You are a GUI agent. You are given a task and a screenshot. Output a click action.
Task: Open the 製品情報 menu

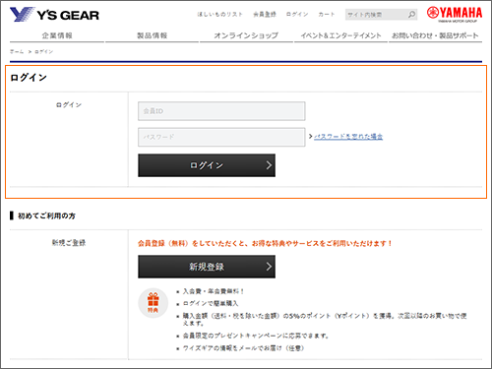click(x=153, y=35)
